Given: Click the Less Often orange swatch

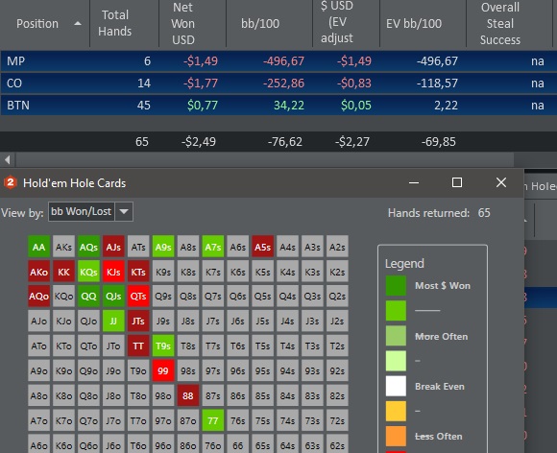Looking at the screenshot, I should (396, 436).
